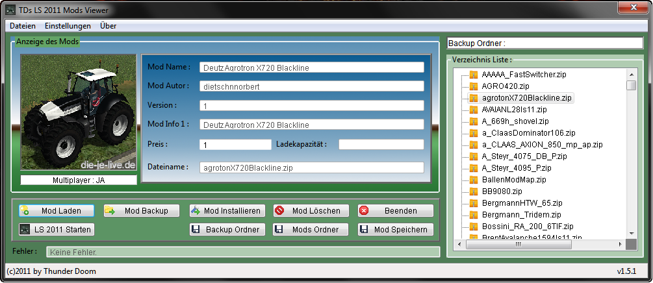Screen dimensions: 653x283
Task: Click the Mod Autor field
Action: pos(311,86)
